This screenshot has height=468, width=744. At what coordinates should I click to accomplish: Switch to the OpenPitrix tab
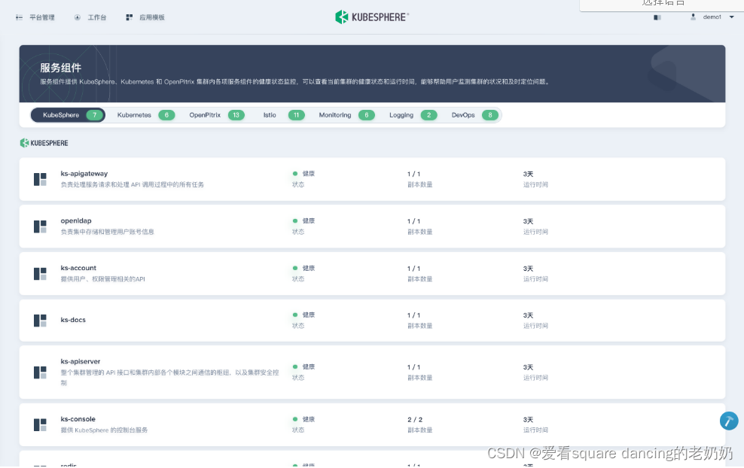[x=217, y=115]
